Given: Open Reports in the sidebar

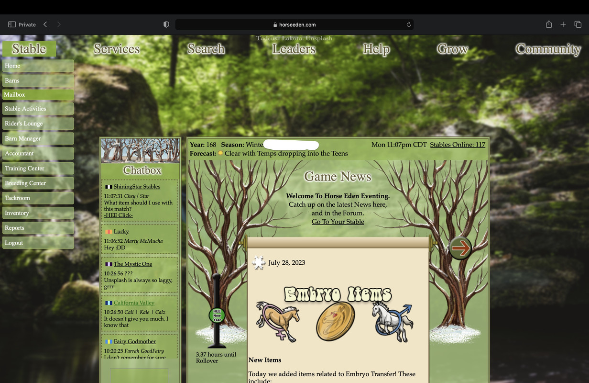Looking at the screenshot, I should coord(38,228).
